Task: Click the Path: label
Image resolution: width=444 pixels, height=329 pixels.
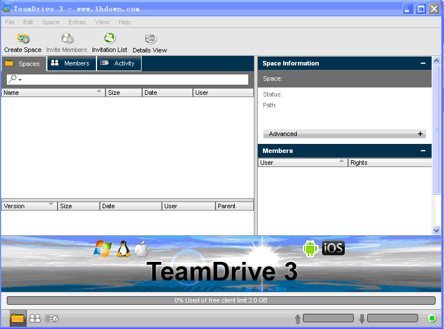Action: 270,105
